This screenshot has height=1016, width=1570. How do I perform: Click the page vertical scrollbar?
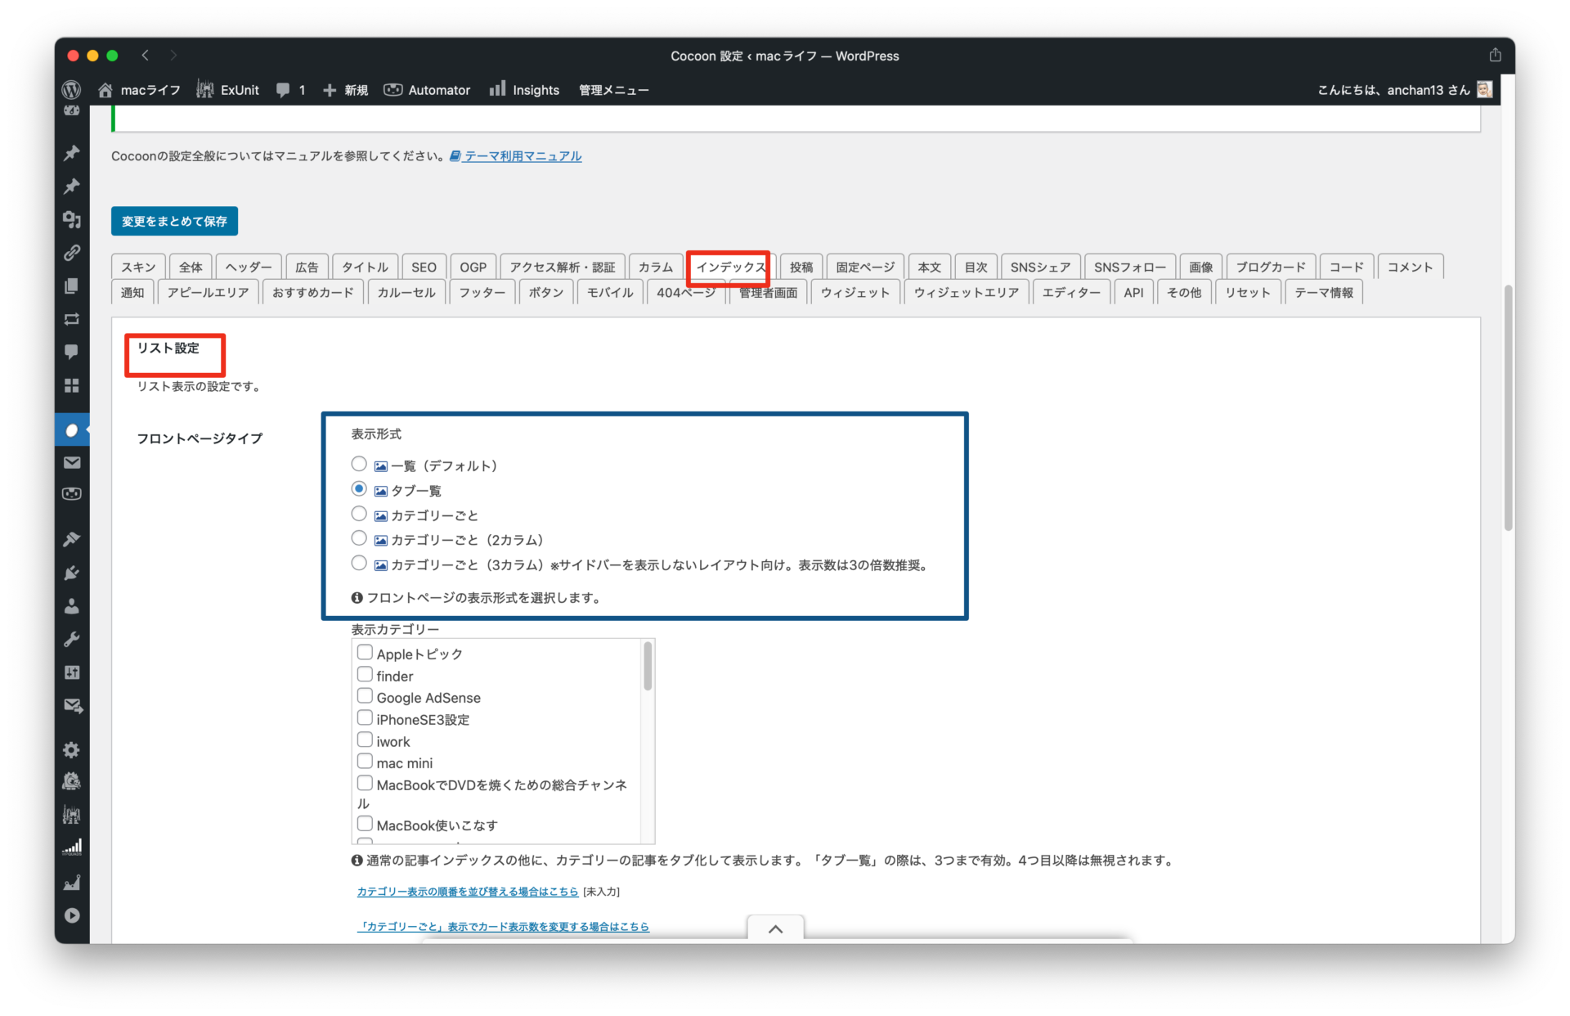(x=1508, y=407)
